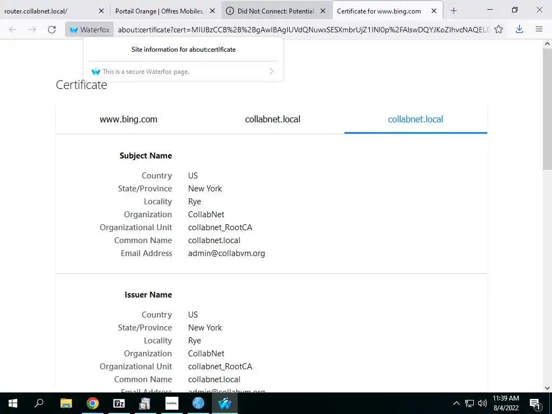Open the taskbar clock and date
Screen dimensions: 552x414
pos(506,403)
